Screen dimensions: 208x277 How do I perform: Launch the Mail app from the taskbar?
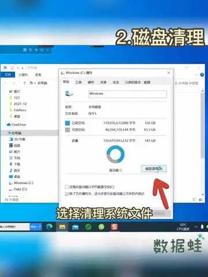tap(75, 227)
